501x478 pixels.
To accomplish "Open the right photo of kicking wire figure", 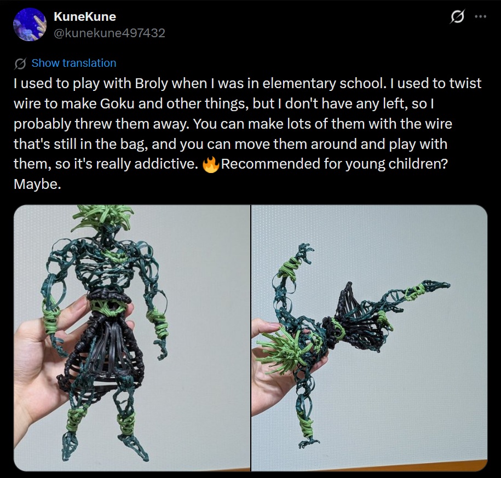I will pyautogui.click(x=370, y=338).
